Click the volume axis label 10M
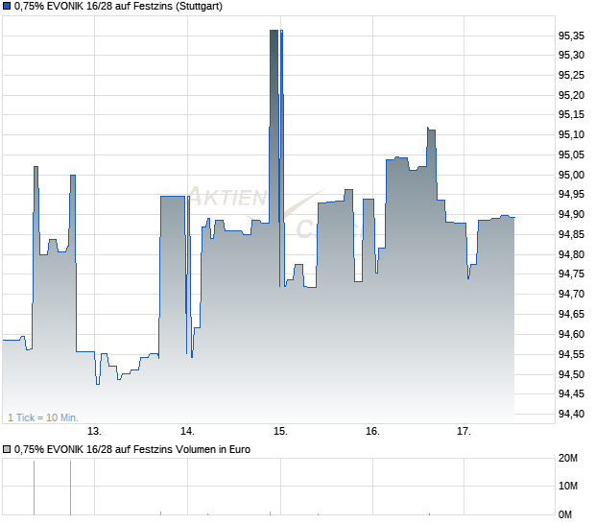595x524 pixels. tap(568, 486)
